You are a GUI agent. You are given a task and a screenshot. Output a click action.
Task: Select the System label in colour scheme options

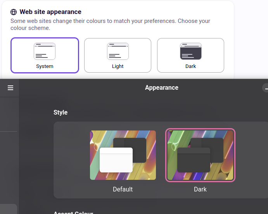pos(45,66)
